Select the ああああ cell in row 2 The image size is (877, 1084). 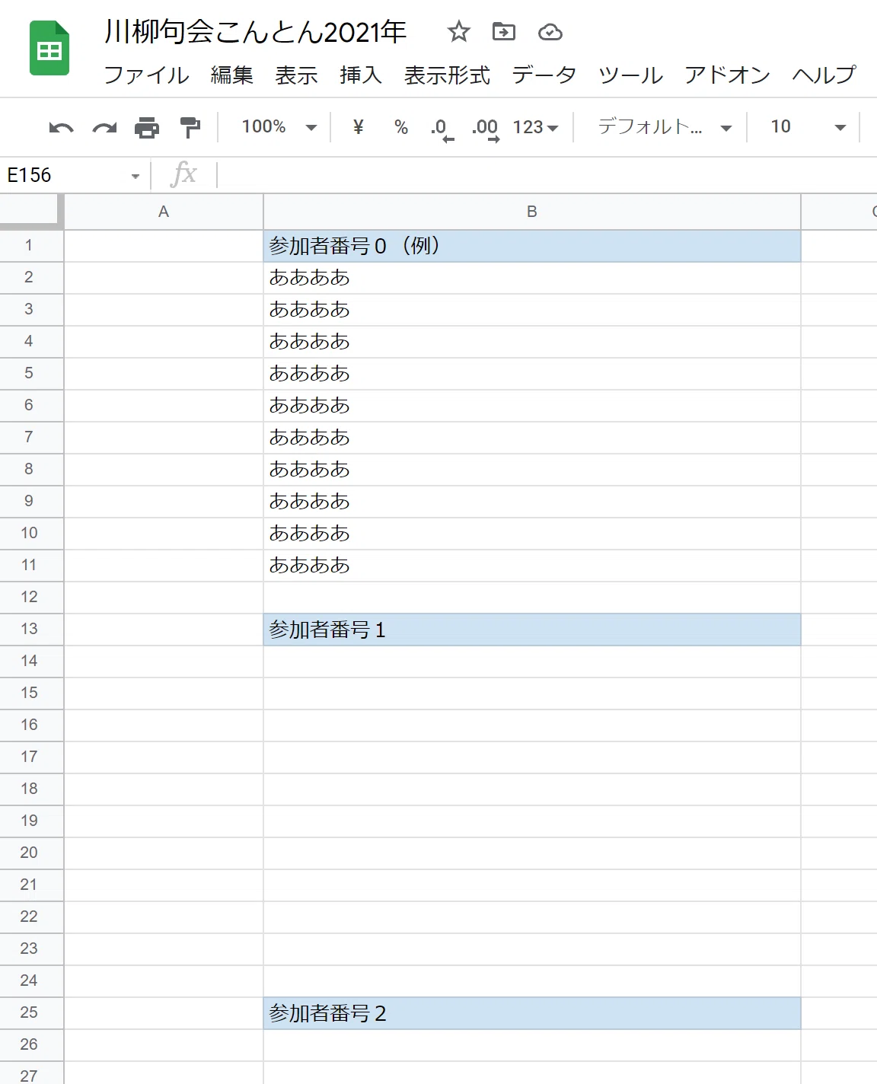coord(532,278)
